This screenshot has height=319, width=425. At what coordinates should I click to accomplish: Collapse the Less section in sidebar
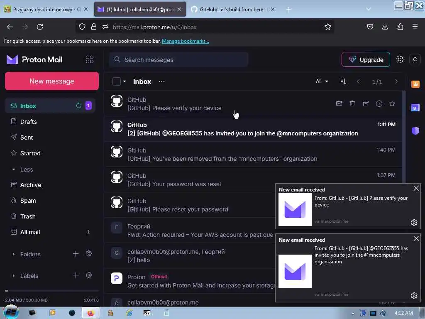click(26, 169)
